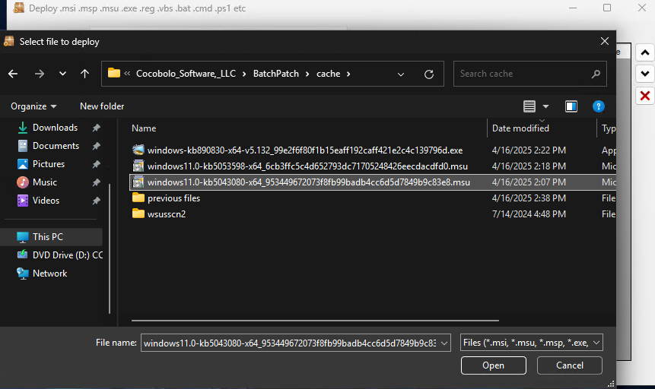Open the file type filter dropdown

pyautogui.click(x=531, y=343)
